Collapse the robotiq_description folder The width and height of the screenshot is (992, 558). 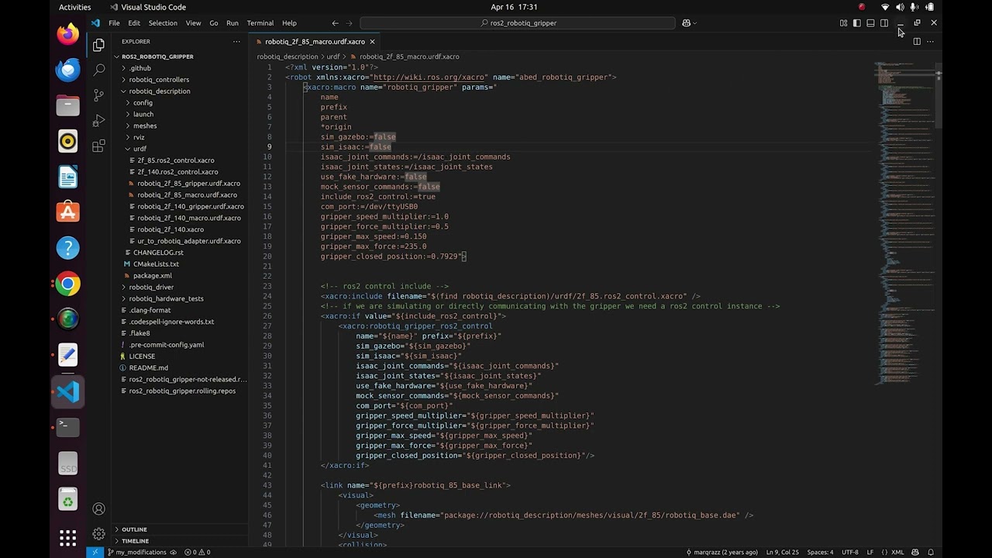[x=160, y=91]
